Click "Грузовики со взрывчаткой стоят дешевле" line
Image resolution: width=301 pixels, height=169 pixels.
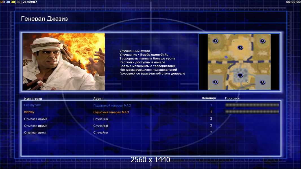tap(152, 74)
